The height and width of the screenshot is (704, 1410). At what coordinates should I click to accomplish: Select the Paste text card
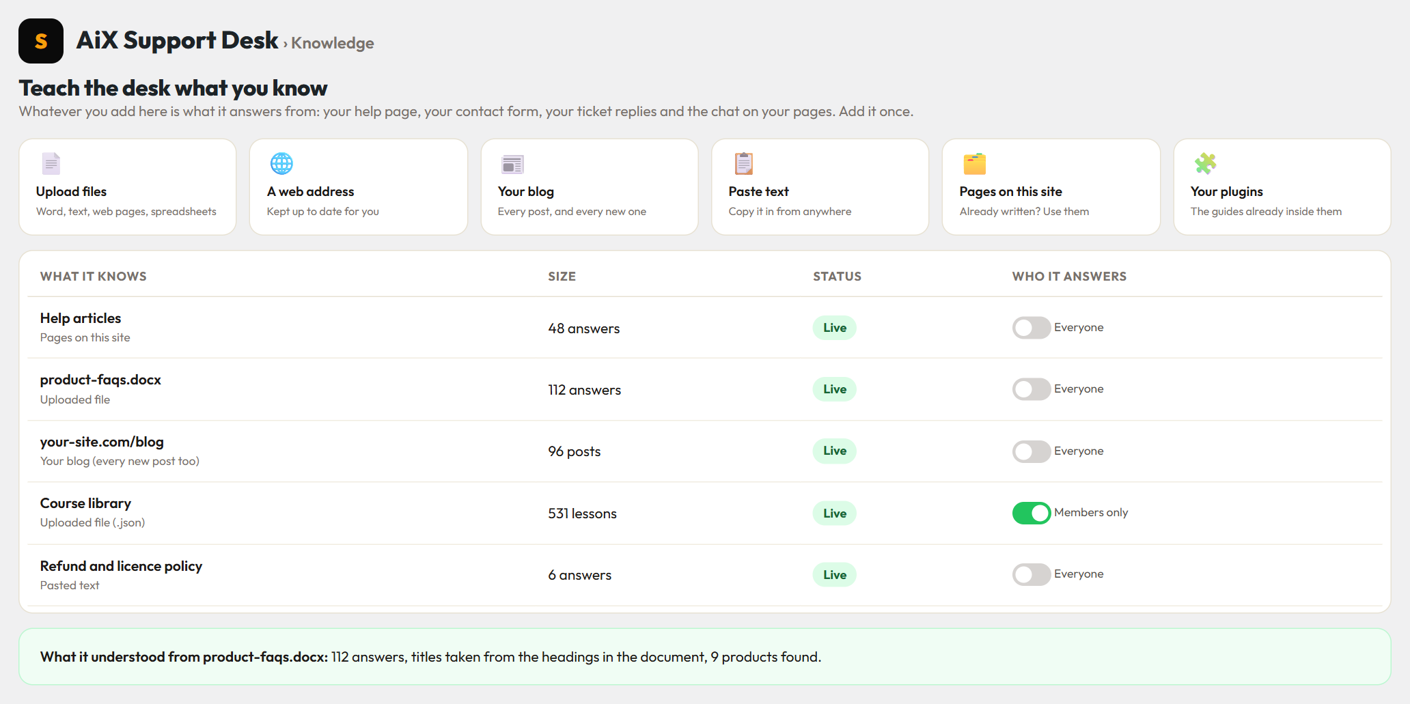point(820,187)
